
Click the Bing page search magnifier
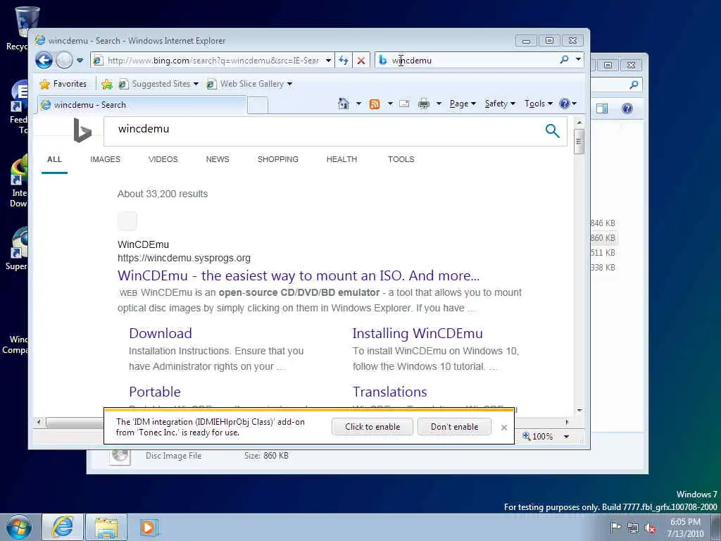click(x=552, y=131)
